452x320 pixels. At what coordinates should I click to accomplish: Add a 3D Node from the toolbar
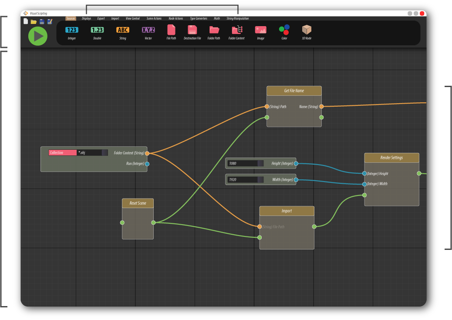pos(307,31)
